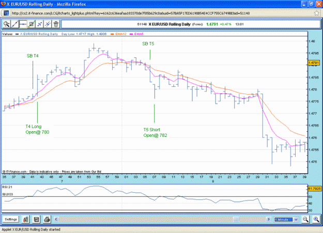
Task: Click the +0.47% change value
Action: [x=225, y=24]
